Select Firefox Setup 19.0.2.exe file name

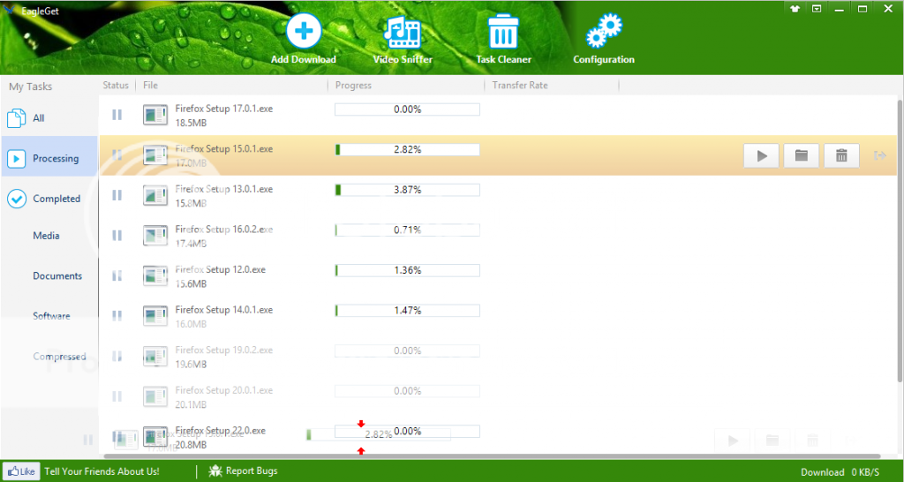click(223, 350)
